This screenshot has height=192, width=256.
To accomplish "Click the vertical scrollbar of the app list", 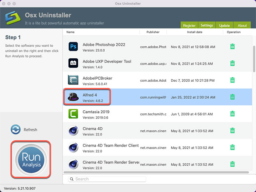I will pyautogui.click(x=254, y=59).
